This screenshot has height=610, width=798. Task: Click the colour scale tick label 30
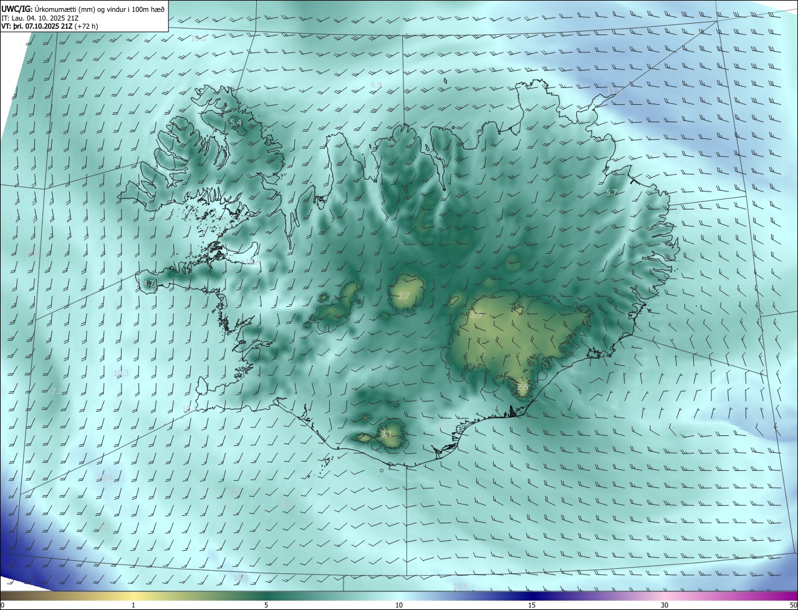pyautogui.click(x=665, y=605)
